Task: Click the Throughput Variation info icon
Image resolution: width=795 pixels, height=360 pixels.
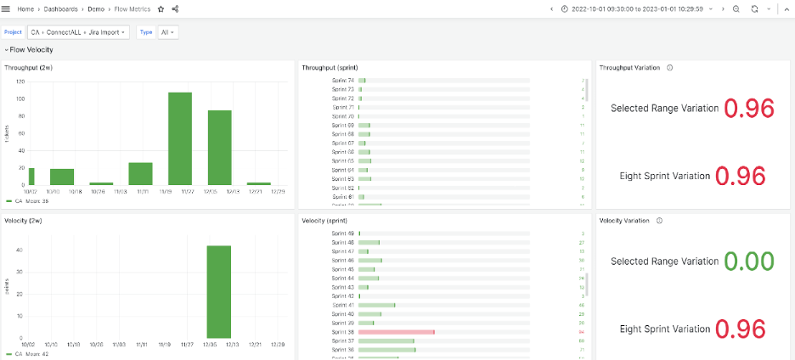Action: 670,67
